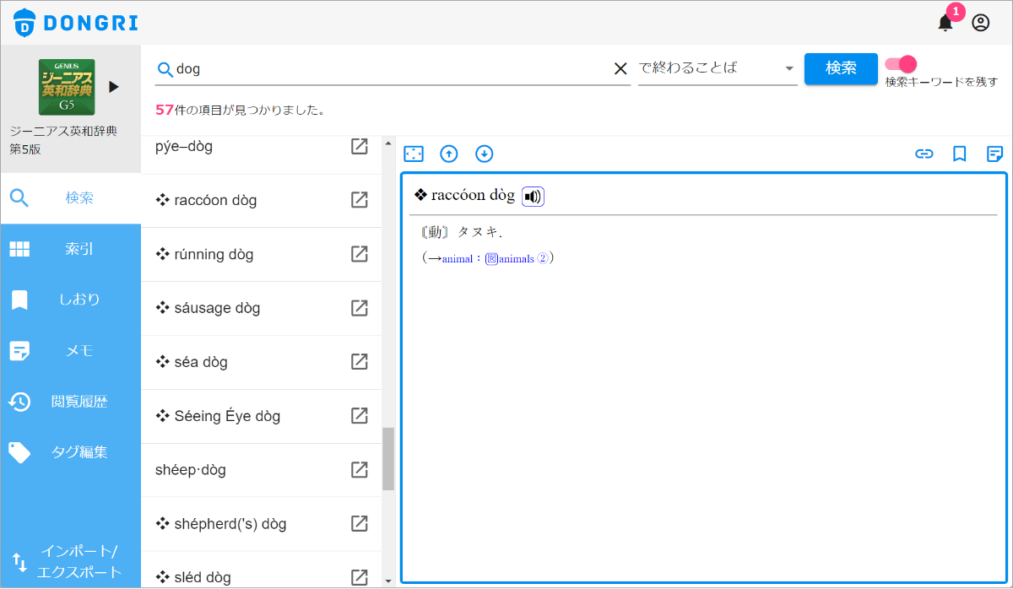Select the sléd dòg result
The height and width of the screenshot is (589, 1013).
click(x=193, y=577)
